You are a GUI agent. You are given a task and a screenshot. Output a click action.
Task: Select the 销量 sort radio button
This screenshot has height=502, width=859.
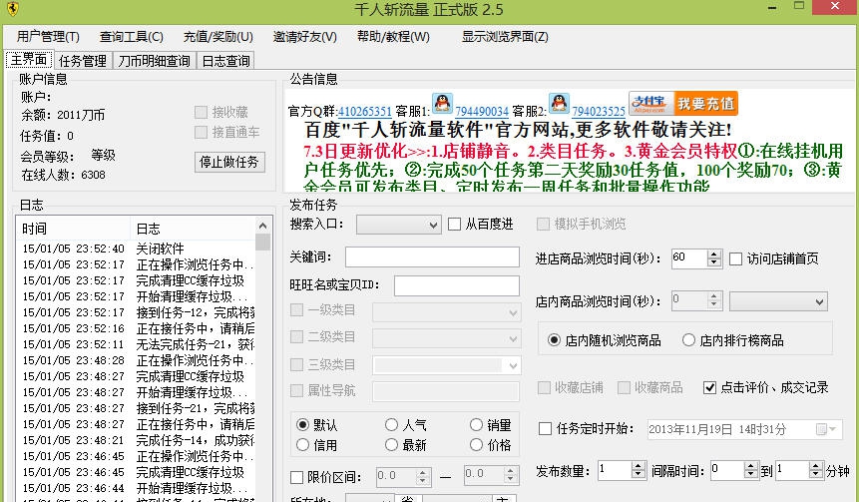pos(476,425)
